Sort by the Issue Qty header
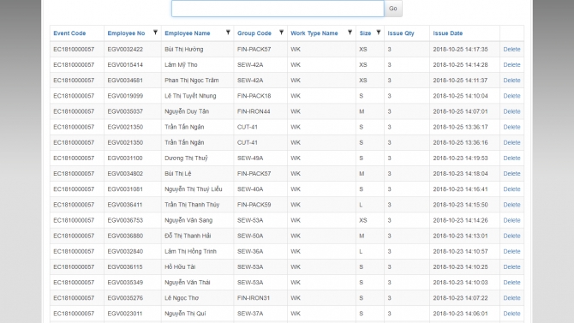The image size is (574, 323). point(401,33)
